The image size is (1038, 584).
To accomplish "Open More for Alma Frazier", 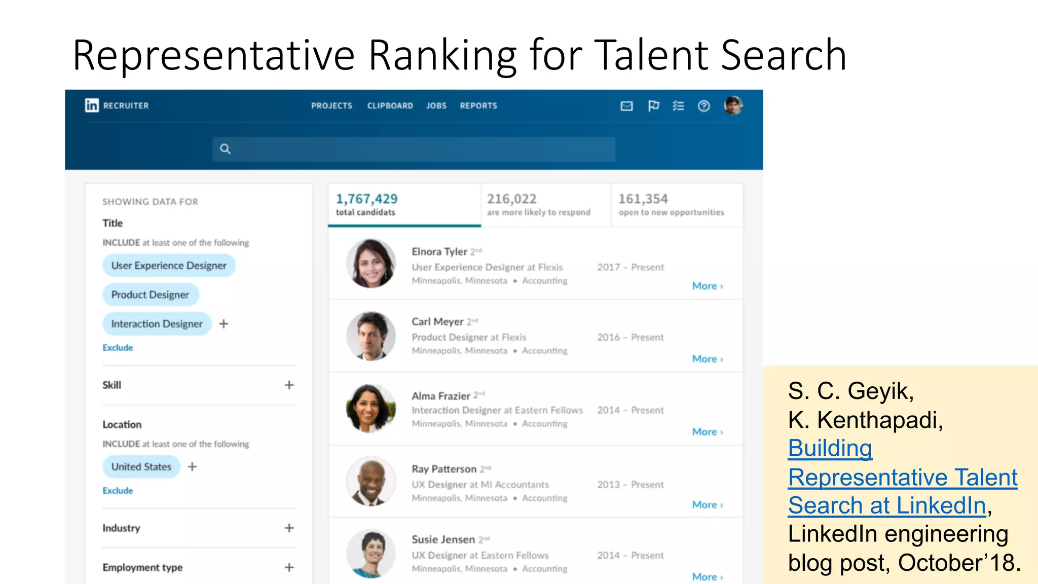I will point(708,432).
